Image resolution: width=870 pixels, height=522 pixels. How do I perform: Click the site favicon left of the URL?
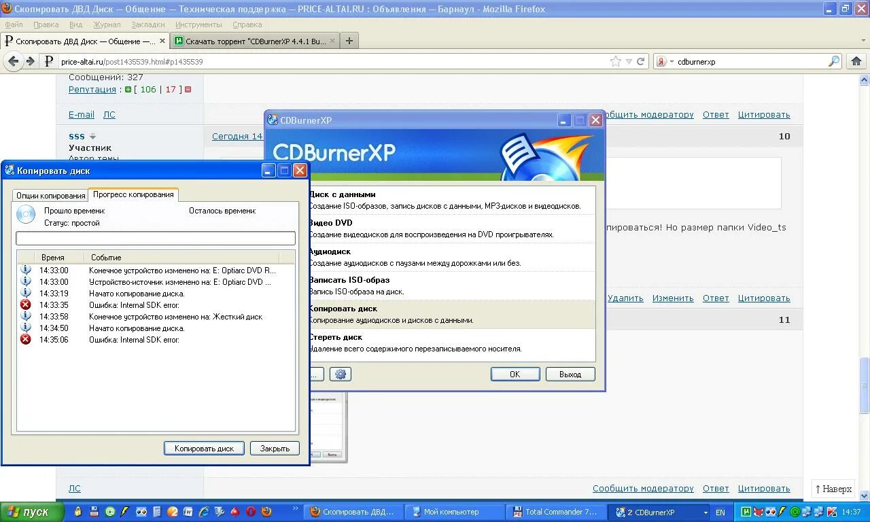coord(48,61)
